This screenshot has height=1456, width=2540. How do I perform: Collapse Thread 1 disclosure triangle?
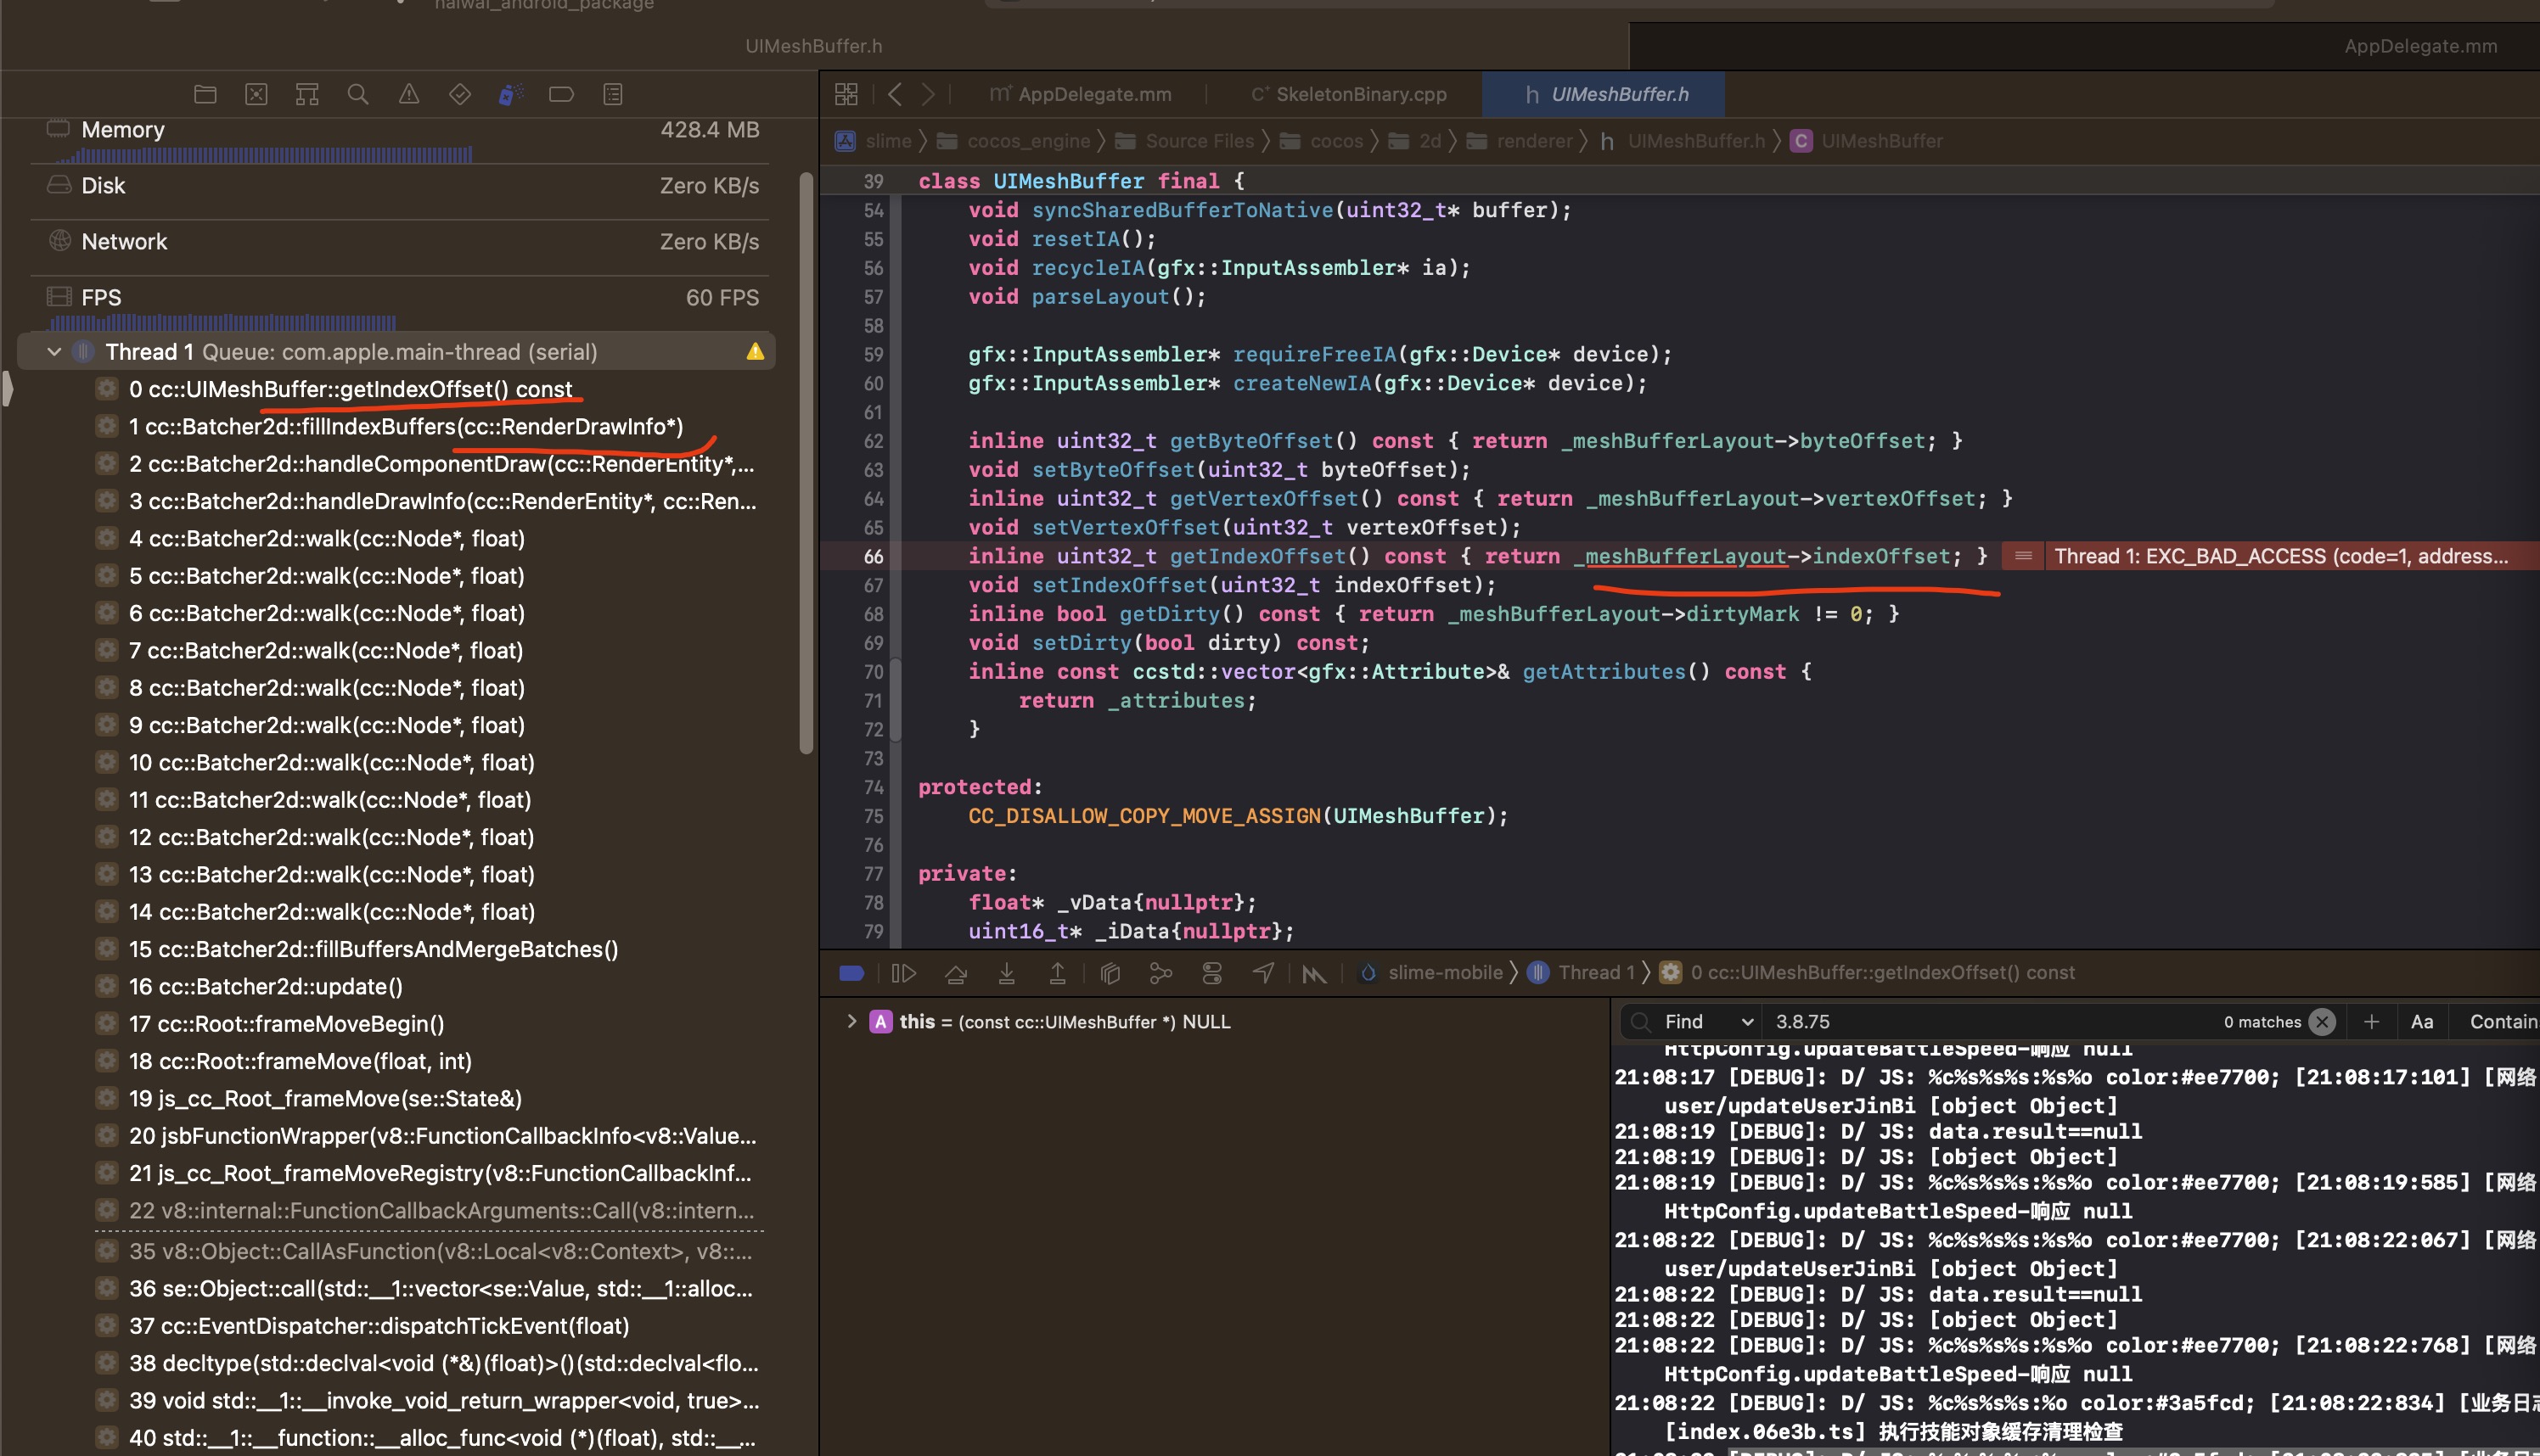(x=54, y=352)
